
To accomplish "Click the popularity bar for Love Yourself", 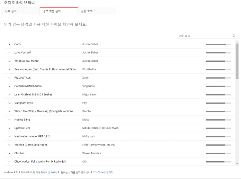I will tap(219, 53).
